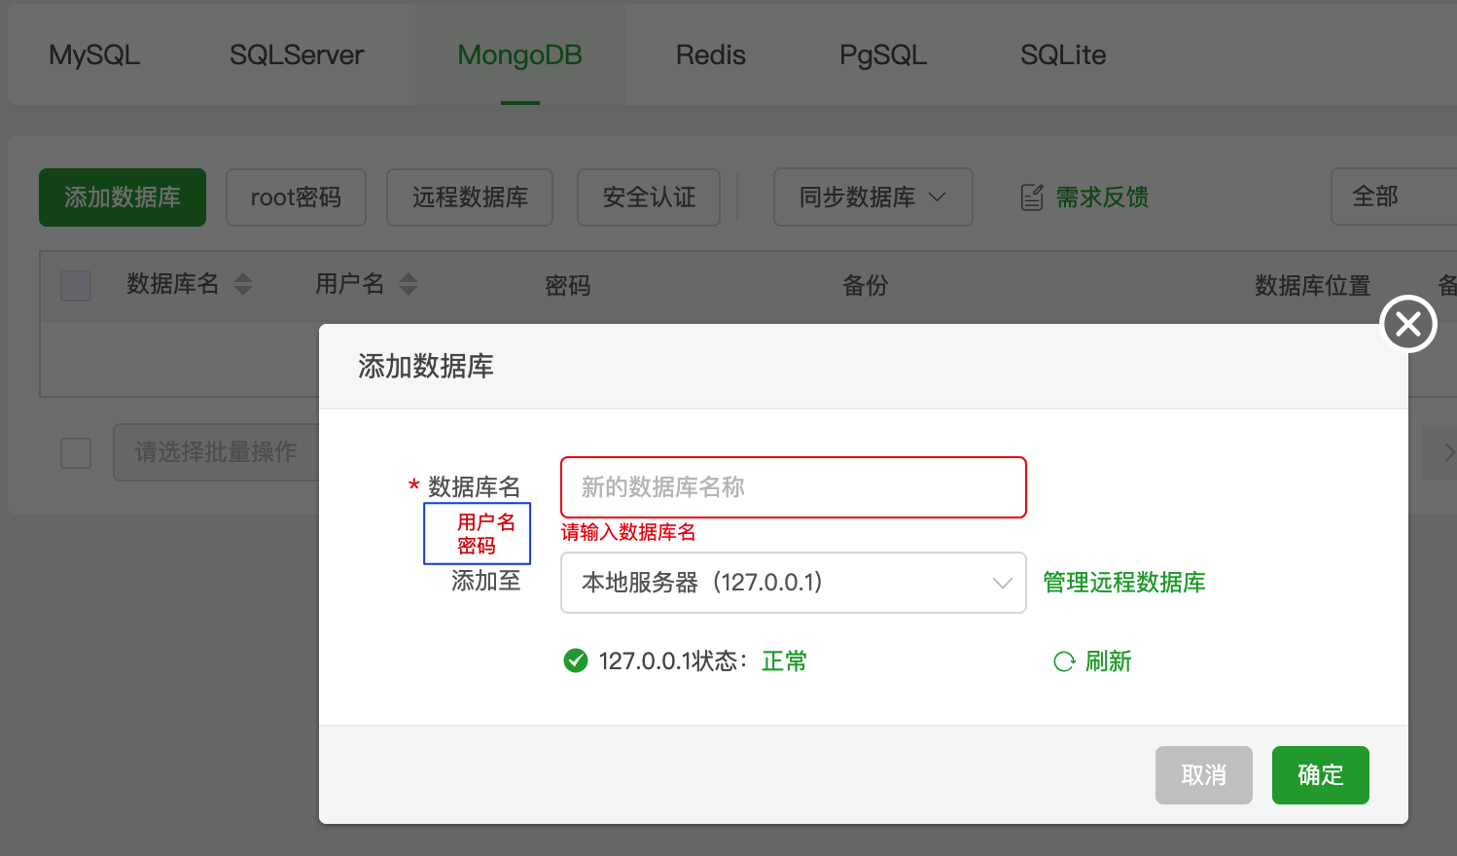Open the sync database dropdown

pyautogui.click(x=873, y=197)
